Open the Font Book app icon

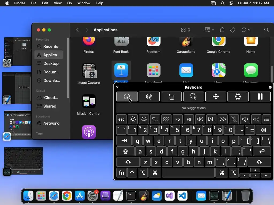[x=121, y=41]
